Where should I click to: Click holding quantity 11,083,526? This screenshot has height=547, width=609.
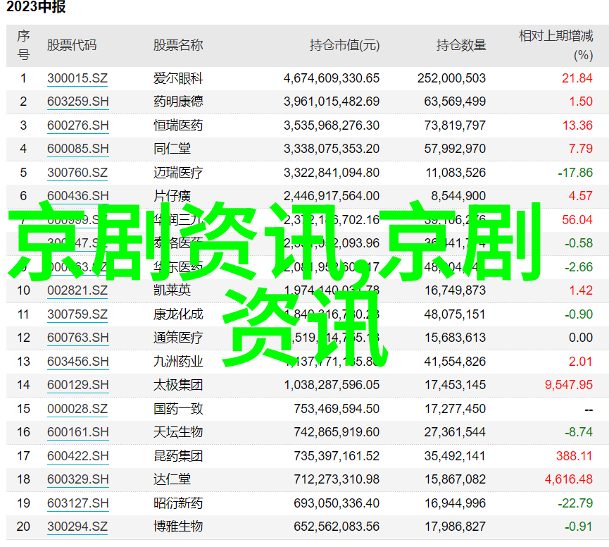[x=456, y=173]
